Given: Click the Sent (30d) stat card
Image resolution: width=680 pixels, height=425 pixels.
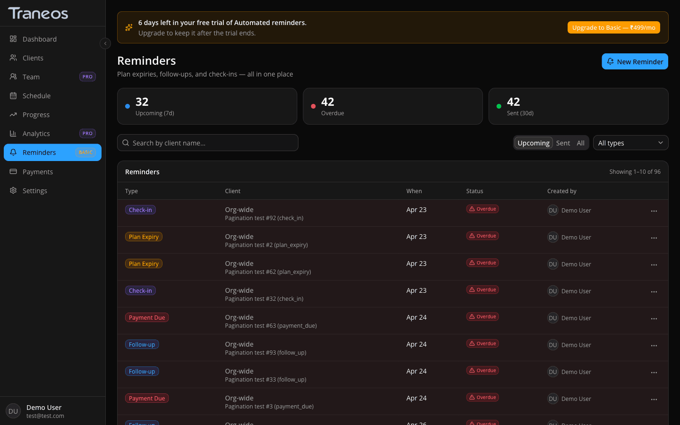Looking at the screenshot, I should pyautogui.click(x=578, y=106).
